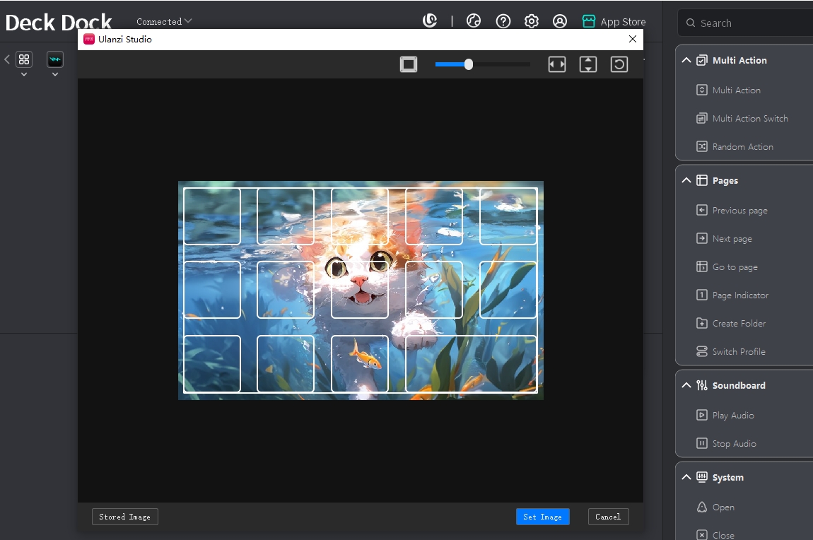Select the Multi Action Switch item
This screenshot has width=813, height=540.
(x=749, y=119)
